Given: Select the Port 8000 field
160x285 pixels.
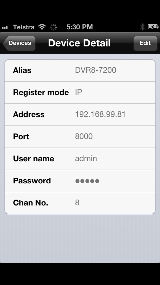Looking at the screenshot, I should (80, 137).
